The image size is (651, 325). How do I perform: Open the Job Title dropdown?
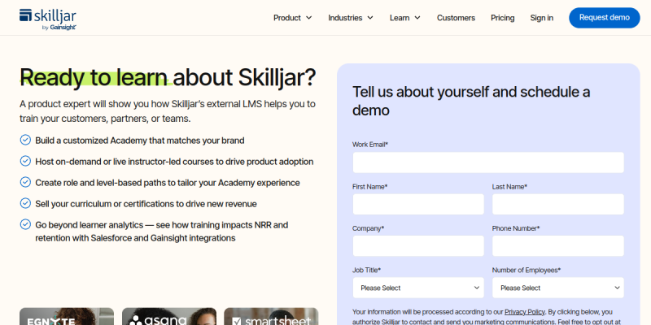(x=418, y=288)
